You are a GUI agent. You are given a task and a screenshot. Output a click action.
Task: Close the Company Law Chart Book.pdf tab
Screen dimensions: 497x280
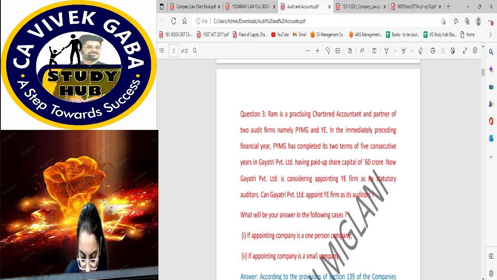point(219,7)
